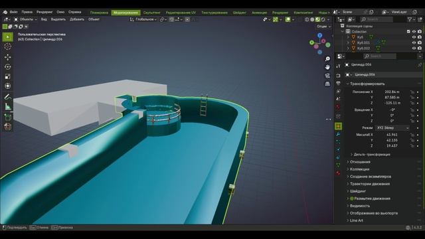Image resolution: width=425 pixels, height=239 pixels.
Task: Hide Куб object via eye icon
Action: tap(414, 37)
